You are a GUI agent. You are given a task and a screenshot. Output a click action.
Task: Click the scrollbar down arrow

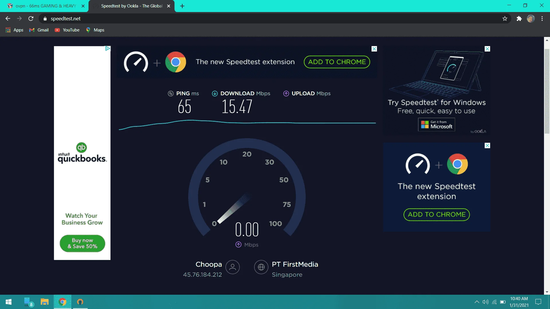(547, 292)
